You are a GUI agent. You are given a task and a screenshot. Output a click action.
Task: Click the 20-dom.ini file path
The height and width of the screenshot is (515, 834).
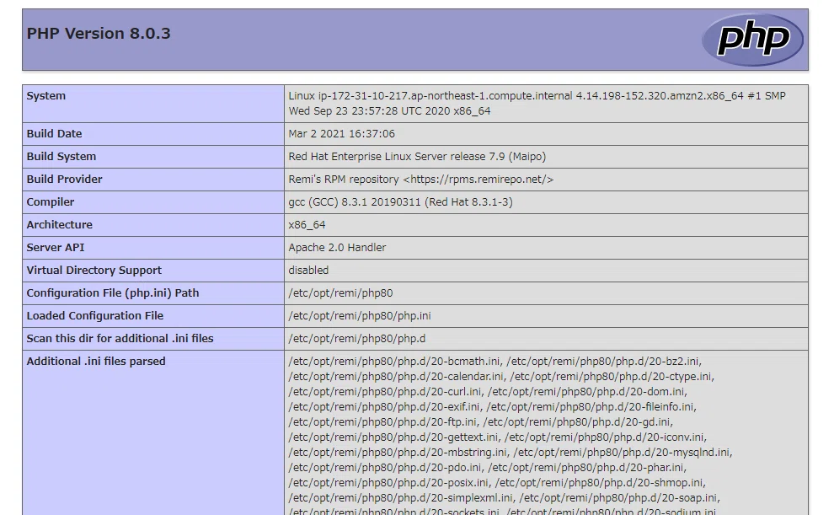[x=586, y=392]
